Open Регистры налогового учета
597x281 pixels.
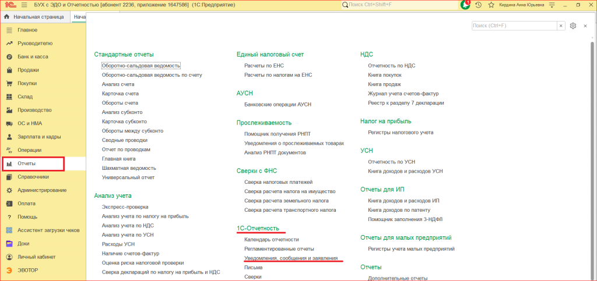point(401,133)
